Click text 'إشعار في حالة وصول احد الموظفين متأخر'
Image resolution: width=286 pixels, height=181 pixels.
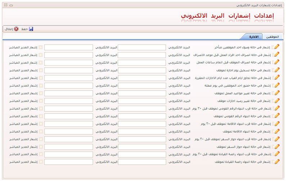[242, 47]
